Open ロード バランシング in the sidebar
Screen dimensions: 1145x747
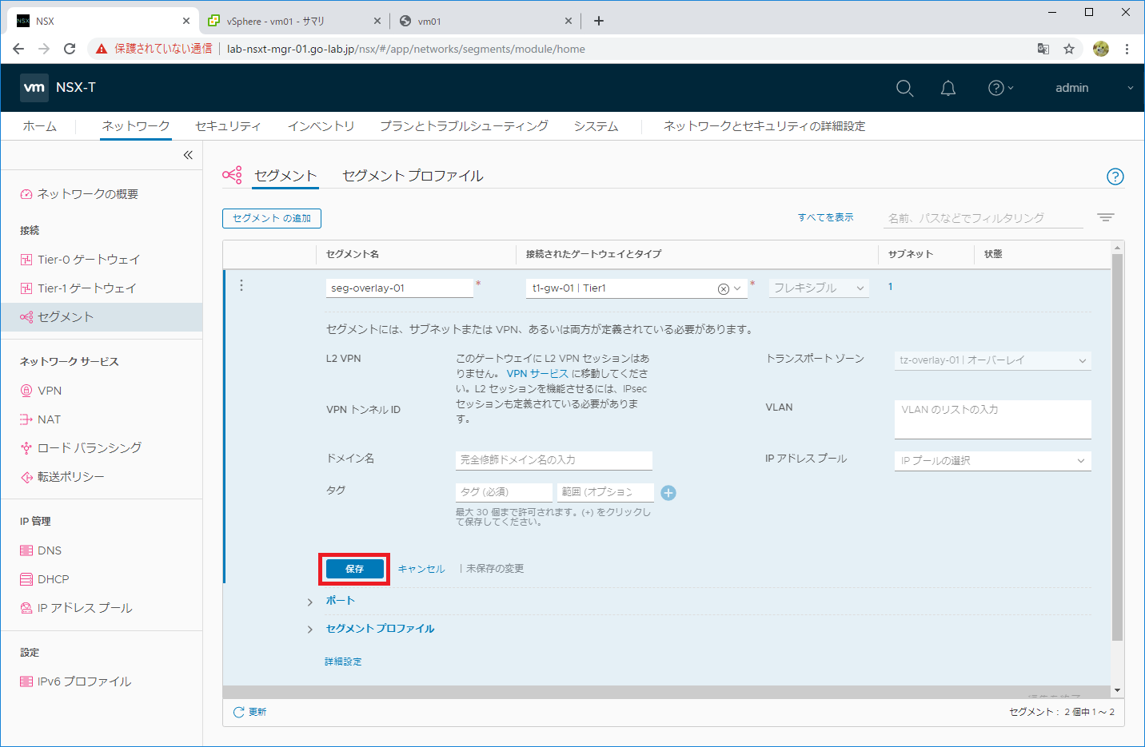tap(90, 448)
